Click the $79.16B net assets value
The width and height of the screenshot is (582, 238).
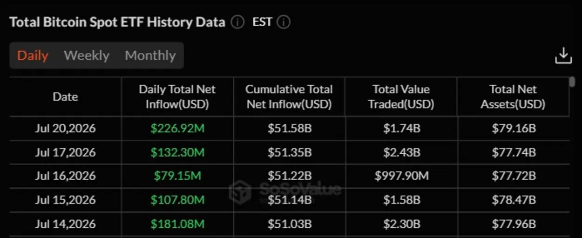(x=514, y=128)
